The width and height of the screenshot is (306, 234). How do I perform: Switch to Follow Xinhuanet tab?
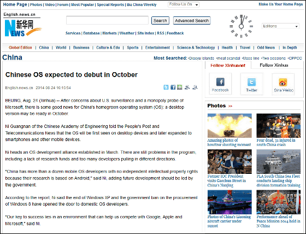(x=228, y=65)
